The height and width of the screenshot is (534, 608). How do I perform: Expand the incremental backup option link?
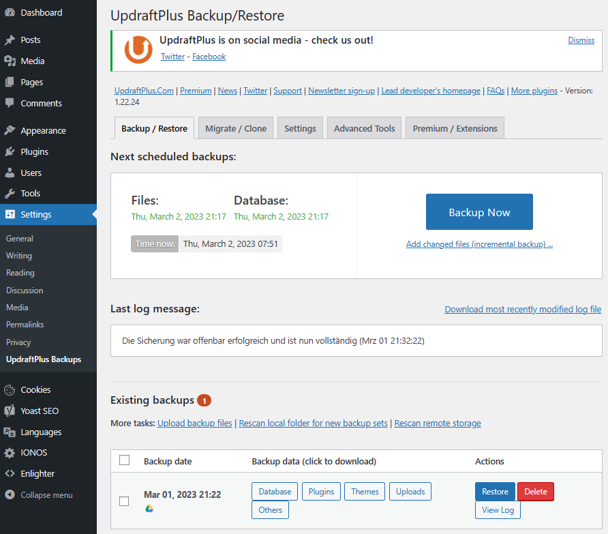(479, 244)
